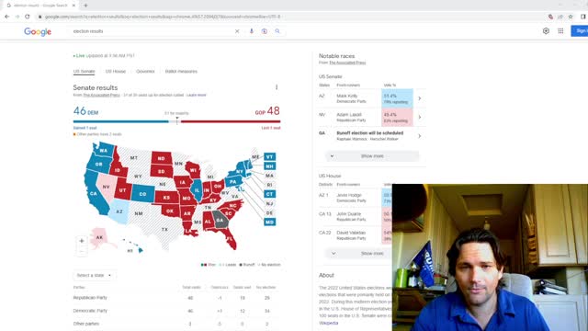
Task: Click the Democratic Party row in the table
Action: coord(176,311)
